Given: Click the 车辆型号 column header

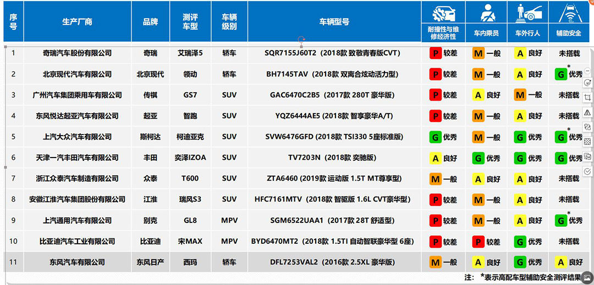Looking at the screenshot, I should tap(334, 22).
